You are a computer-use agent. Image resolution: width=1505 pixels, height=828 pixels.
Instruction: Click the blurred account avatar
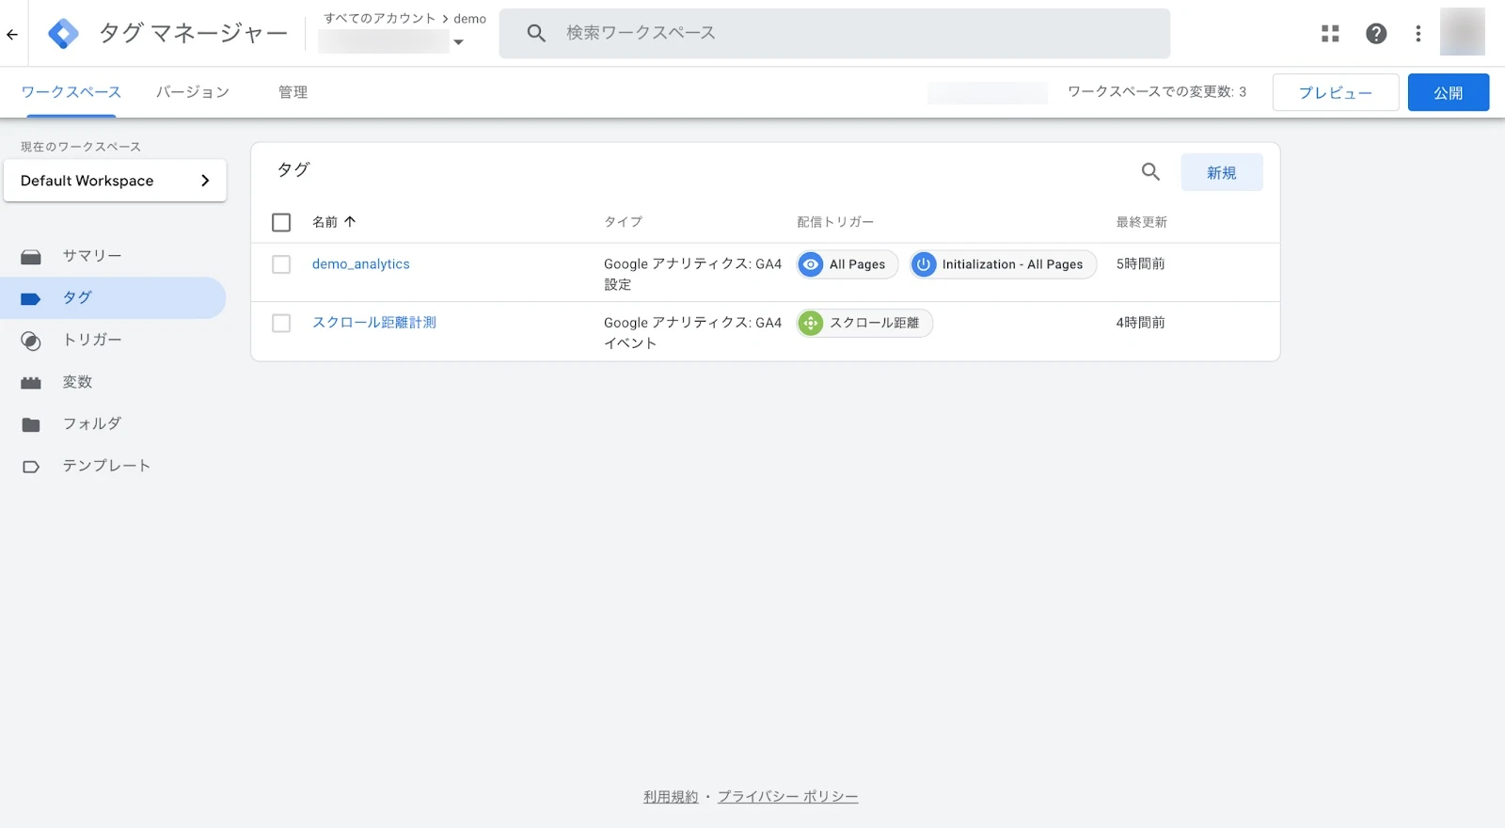tap(1463, 32)
